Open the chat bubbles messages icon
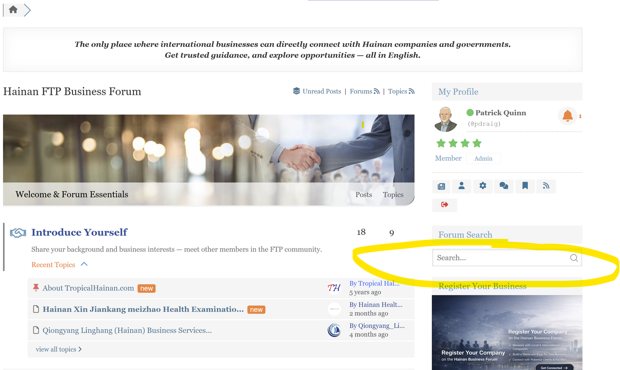 point(503,186)
